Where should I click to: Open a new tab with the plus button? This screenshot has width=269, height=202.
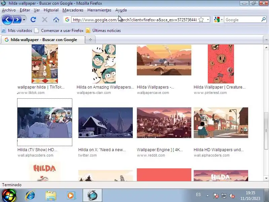point(90,40)
